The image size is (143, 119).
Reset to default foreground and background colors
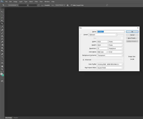[1, 72]
